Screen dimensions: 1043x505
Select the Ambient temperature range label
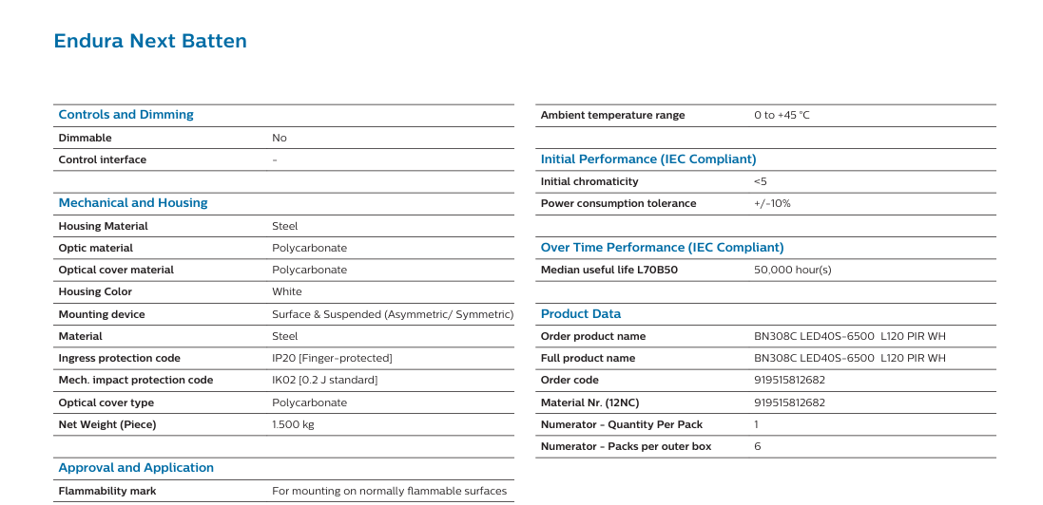pos(612,116)
